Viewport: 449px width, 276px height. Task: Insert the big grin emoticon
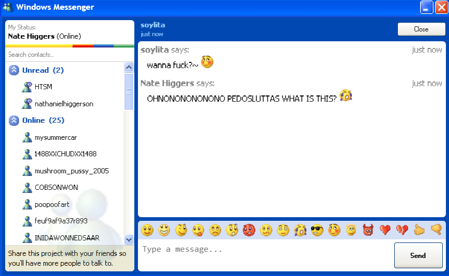164,230
